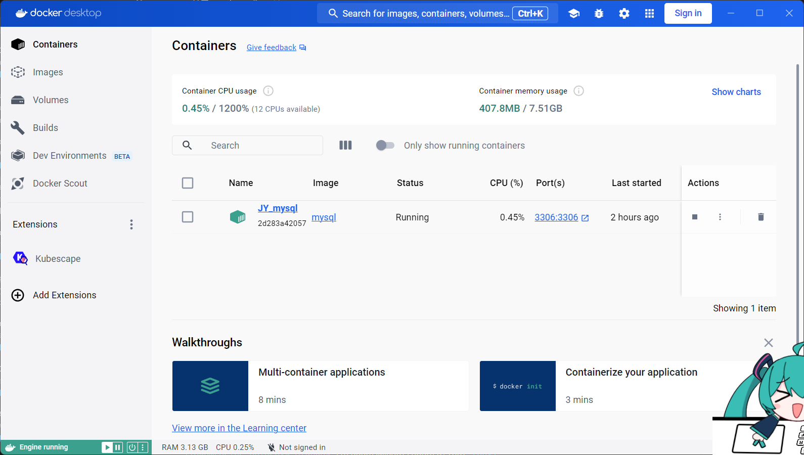The height and width of the screenshot is (455, 804).
Task: Stop the JY_mysql container
Action: coord(695,217)
